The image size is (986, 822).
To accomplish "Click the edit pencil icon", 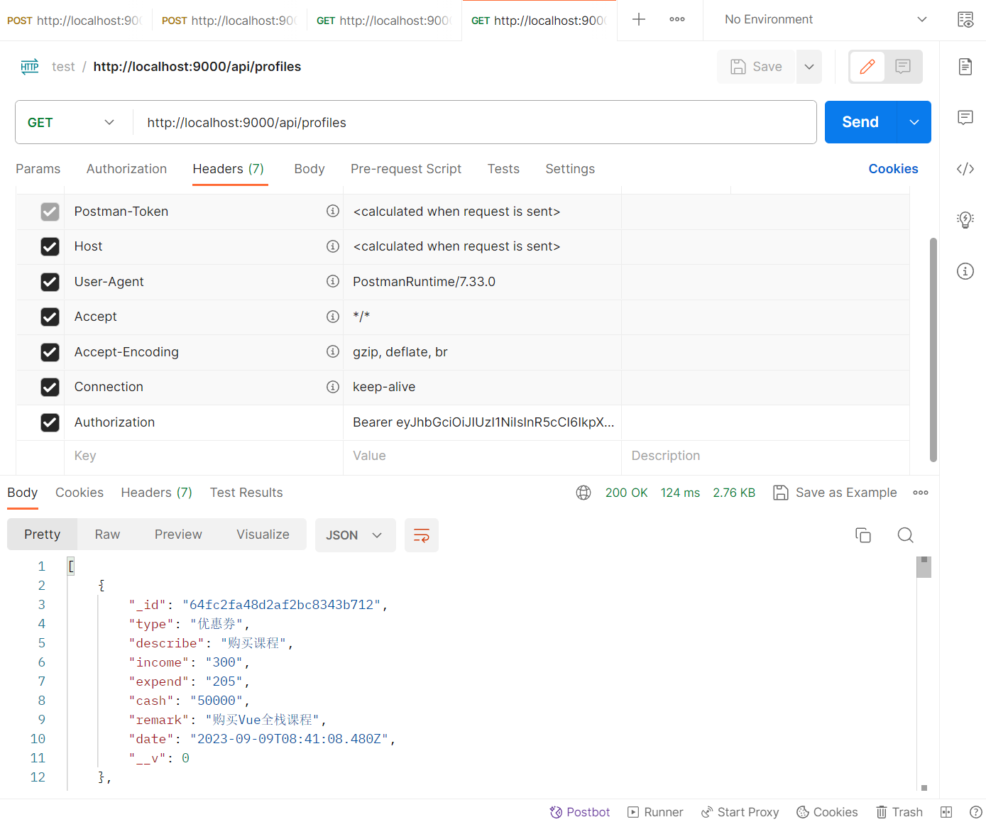I will (867, 67).
